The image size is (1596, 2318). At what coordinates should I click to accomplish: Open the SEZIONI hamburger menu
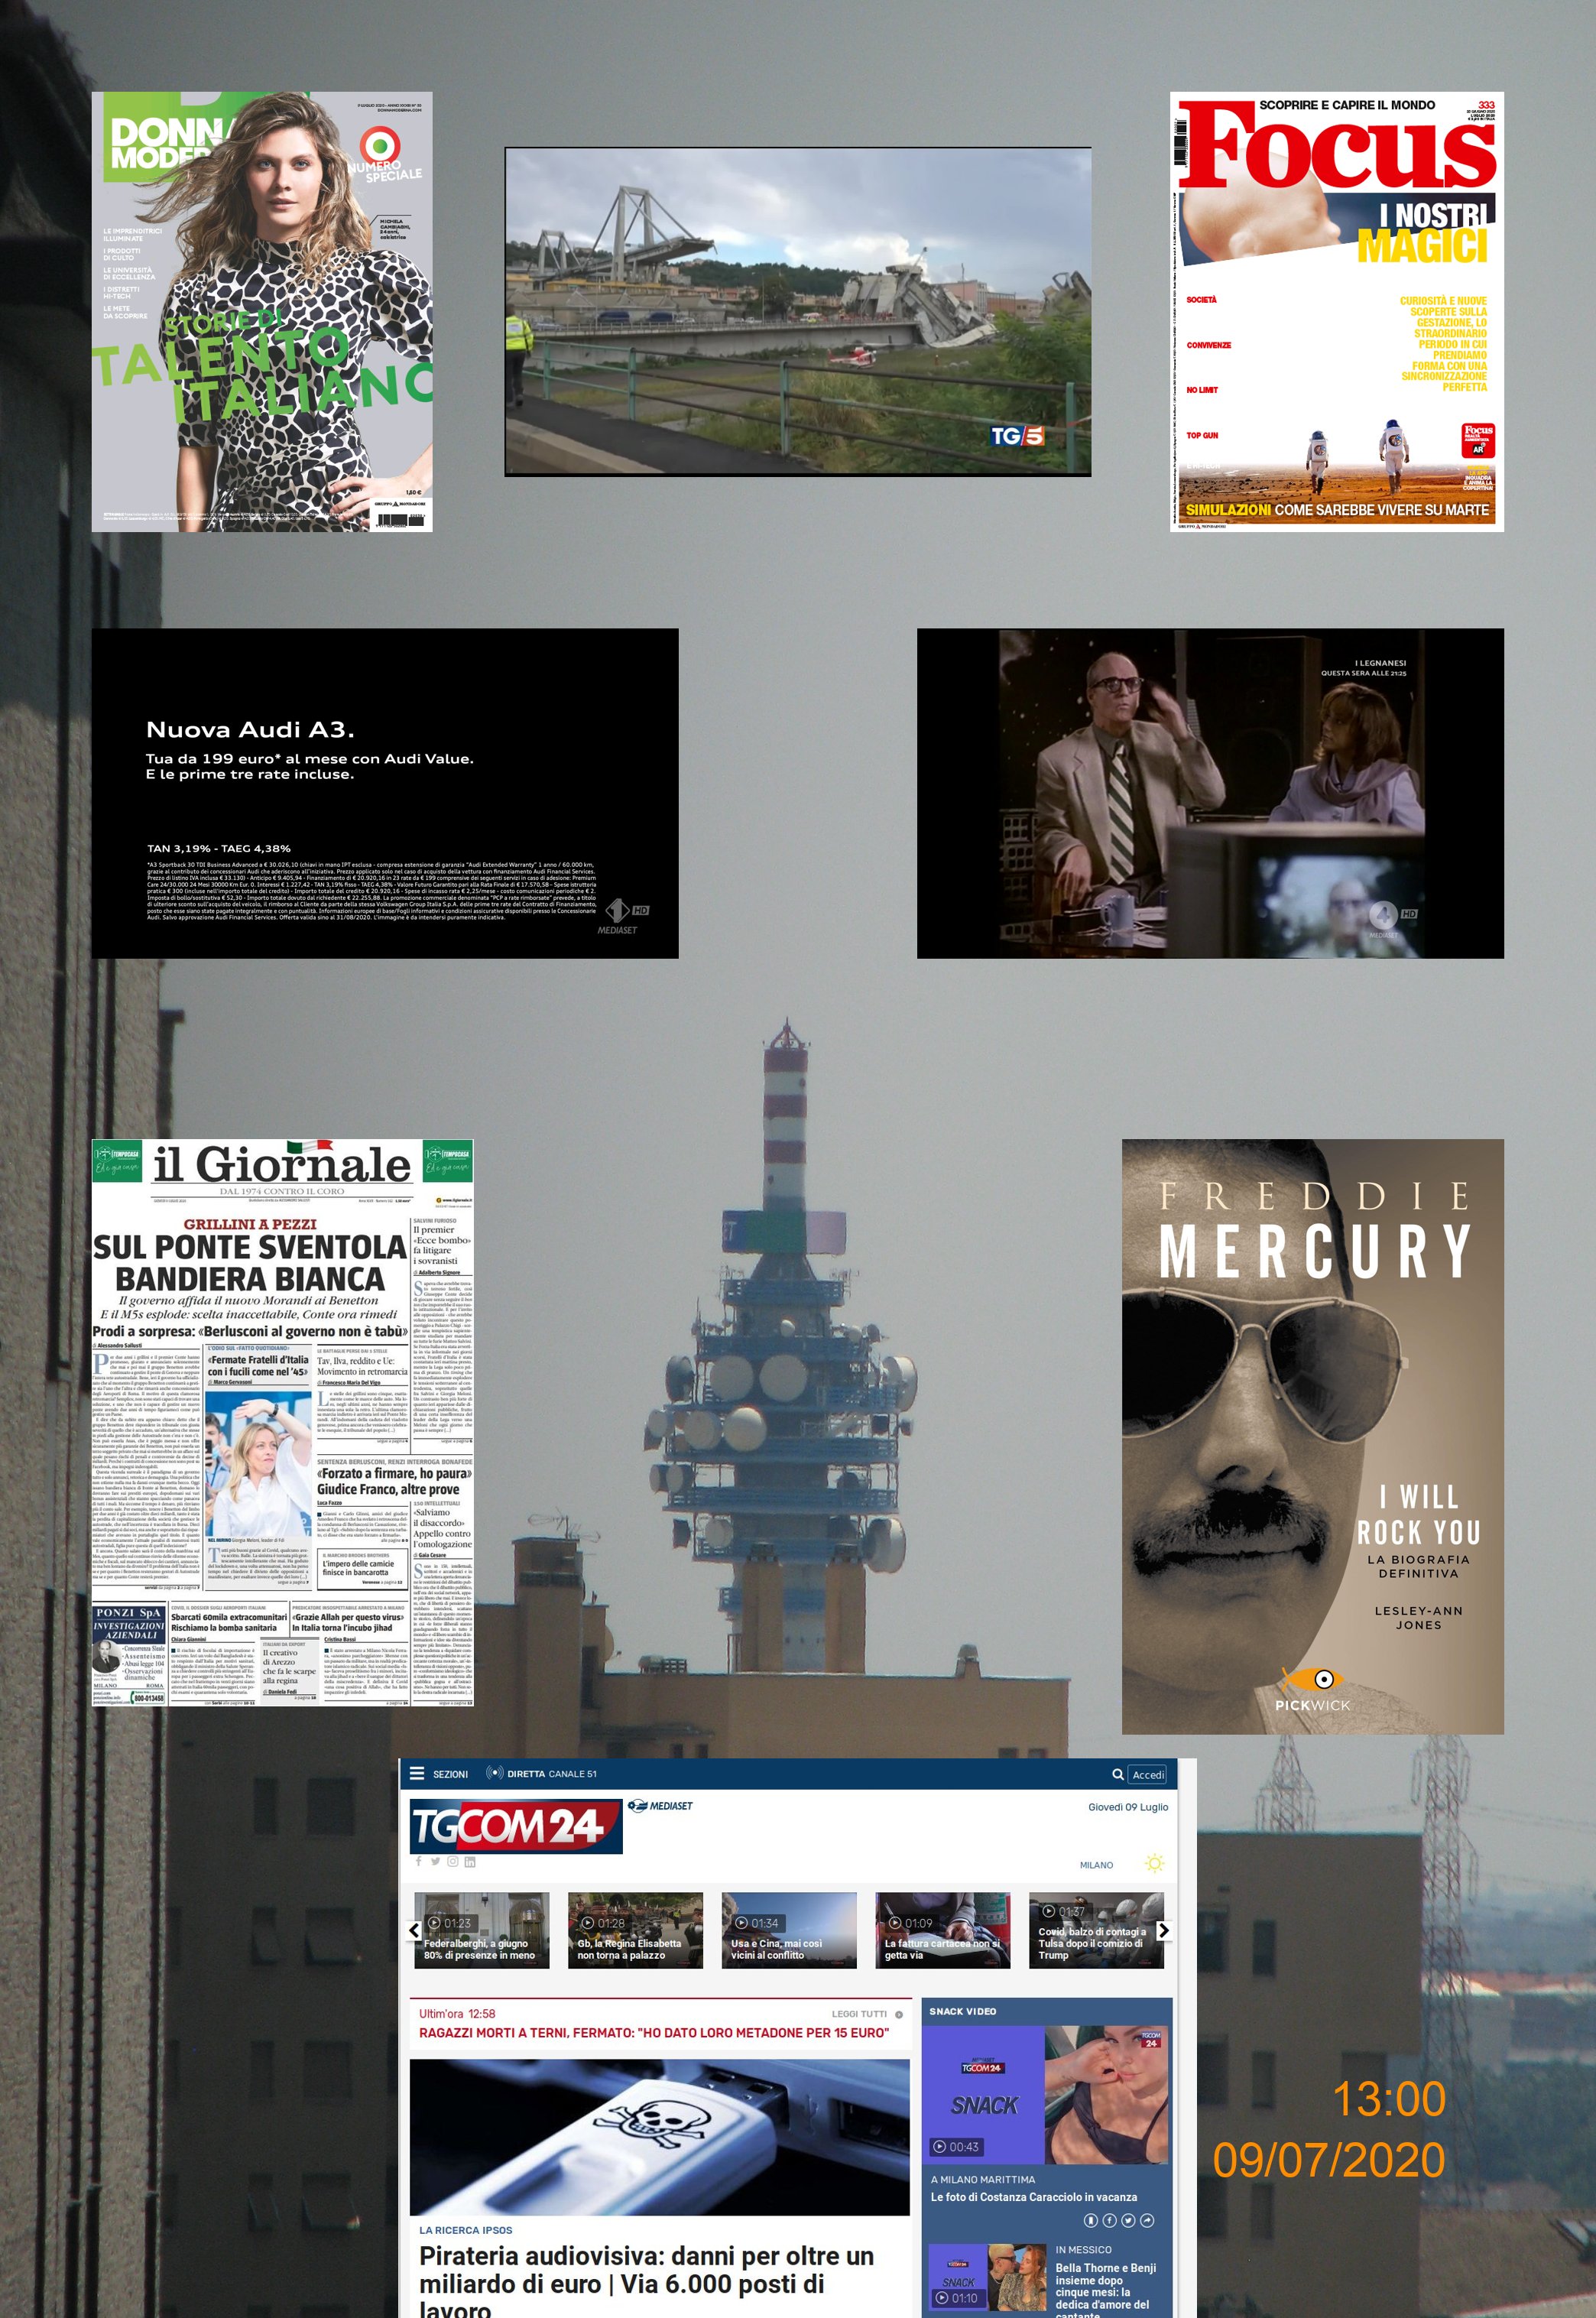click(x=418, y=1773)
